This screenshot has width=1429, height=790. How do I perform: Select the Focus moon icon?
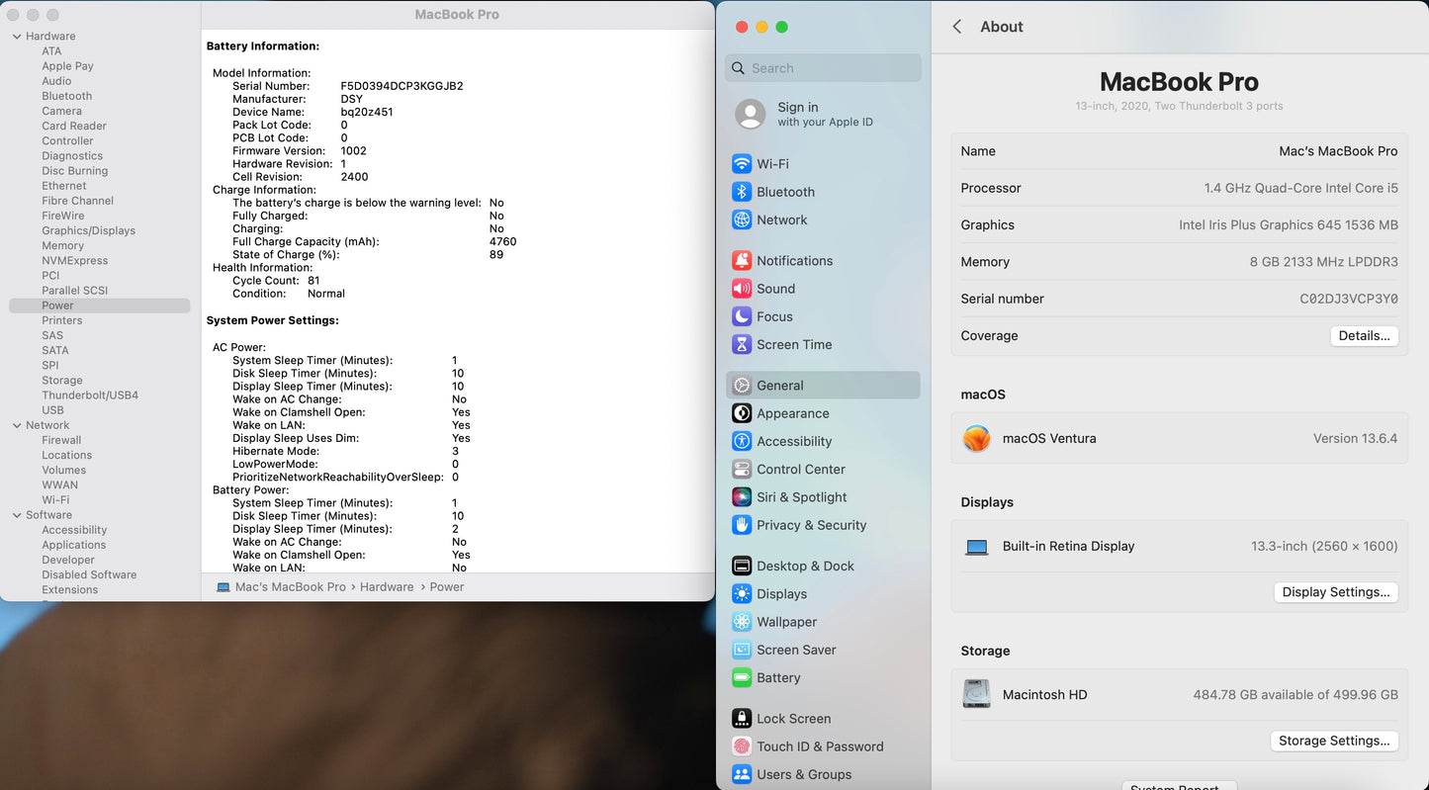(742, 316)
